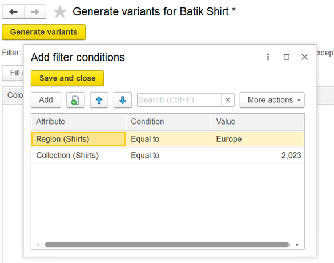Clear the search field with the X
334x263 pixels.
(228, 100)
